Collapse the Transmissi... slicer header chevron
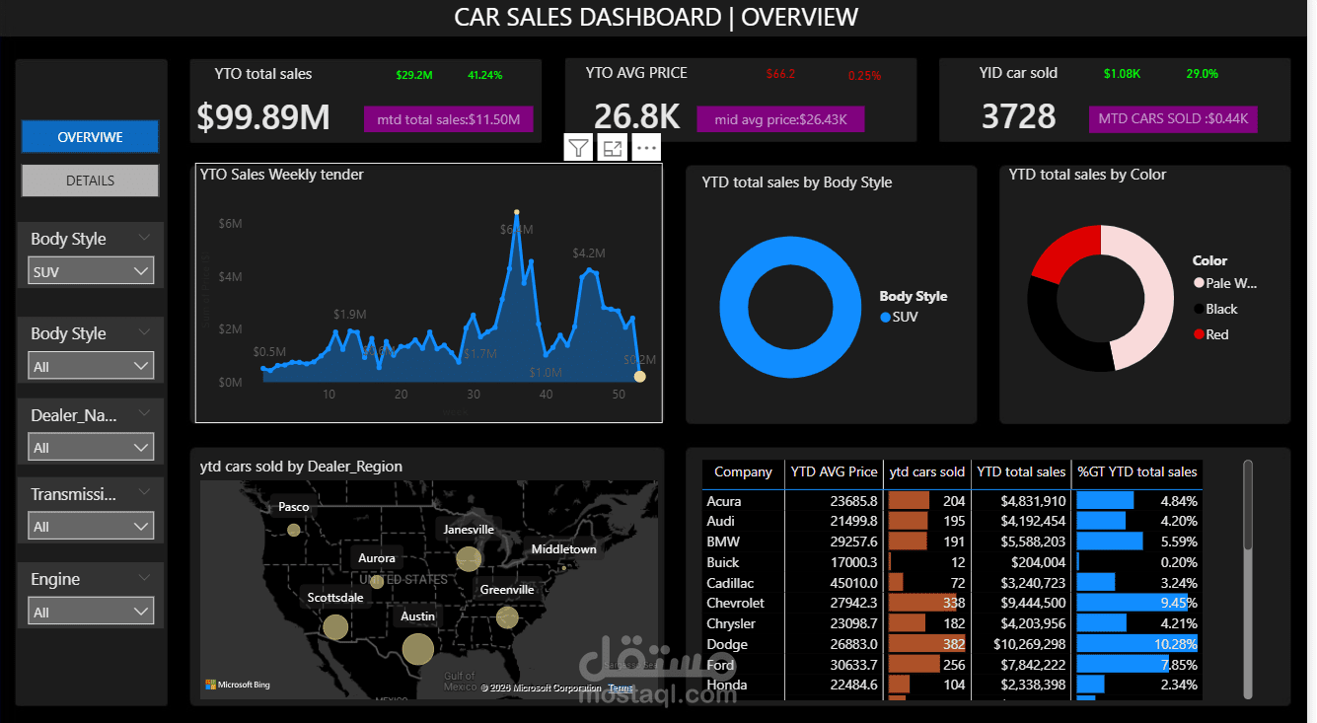The height and width of the screenshot is (723, 1317). point(145,493)
